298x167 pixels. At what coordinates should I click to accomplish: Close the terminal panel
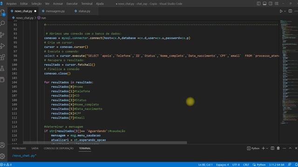(296, 148)
